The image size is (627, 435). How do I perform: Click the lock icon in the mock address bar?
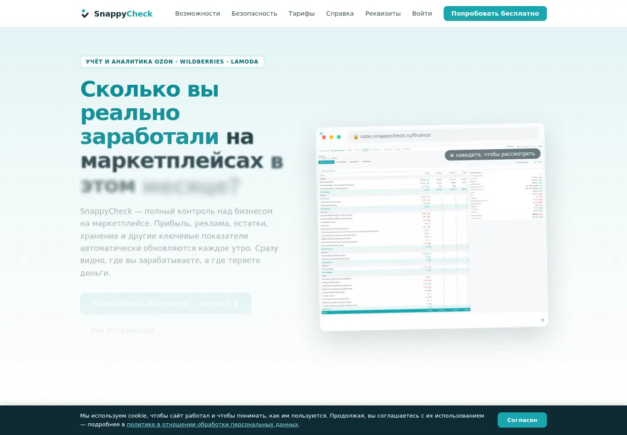pos(356,137)
